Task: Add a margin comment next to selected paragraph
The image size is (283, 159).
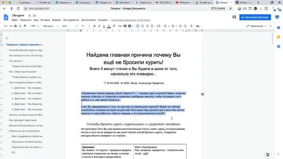Action: click(x=203, y=94)
